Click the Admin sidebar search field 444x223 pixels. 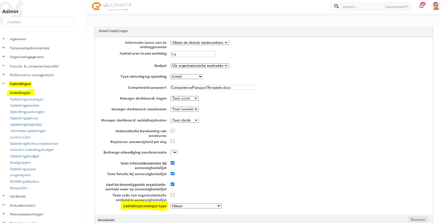pyautogui.click(x=38, y=22)
